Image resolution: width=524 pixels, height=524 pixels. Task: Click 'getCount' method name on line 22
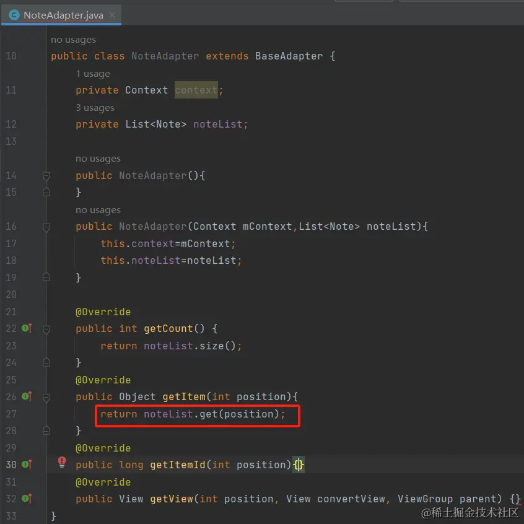pos(168,328)
